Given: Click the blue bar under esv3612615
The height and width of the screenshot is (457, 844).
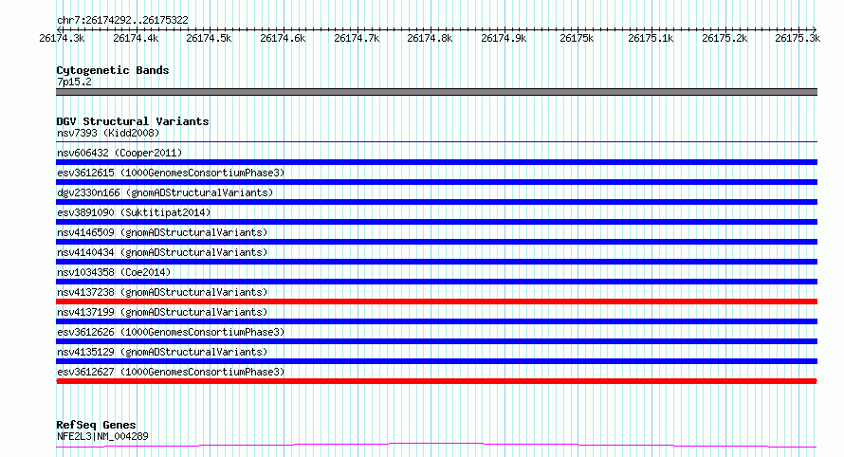Looking at the screenshot, I should tap(436, 182).
